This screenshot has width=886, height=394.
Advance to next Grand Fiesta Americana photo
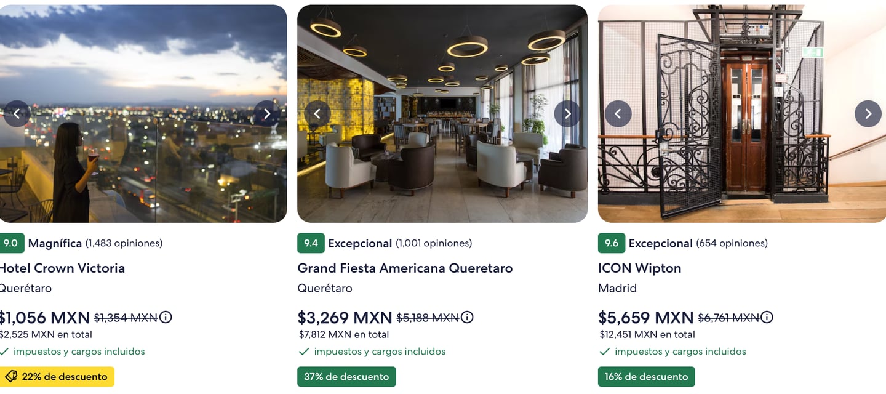pos(567,114)
